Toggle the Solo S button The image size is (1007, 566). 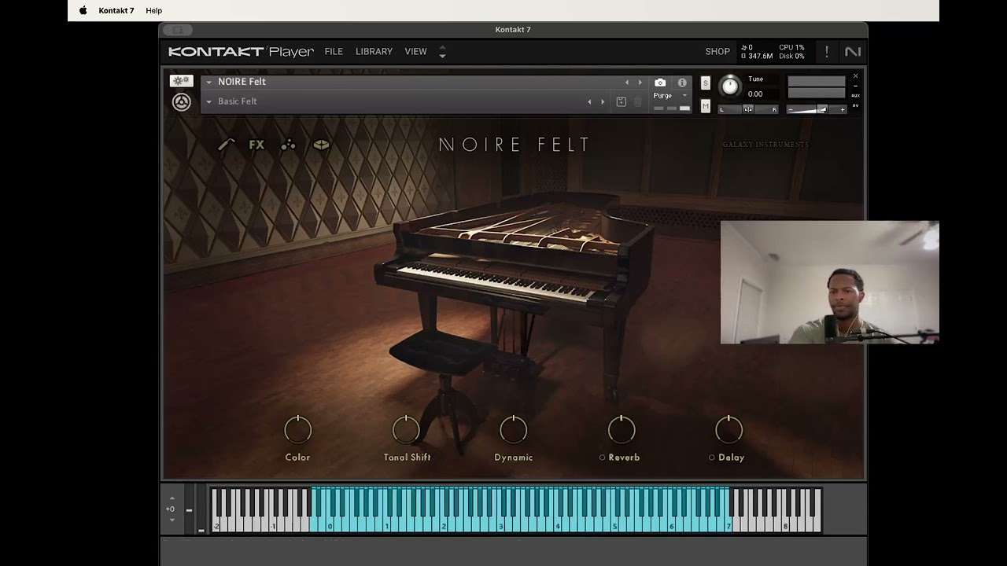click(x=705, y=83)
